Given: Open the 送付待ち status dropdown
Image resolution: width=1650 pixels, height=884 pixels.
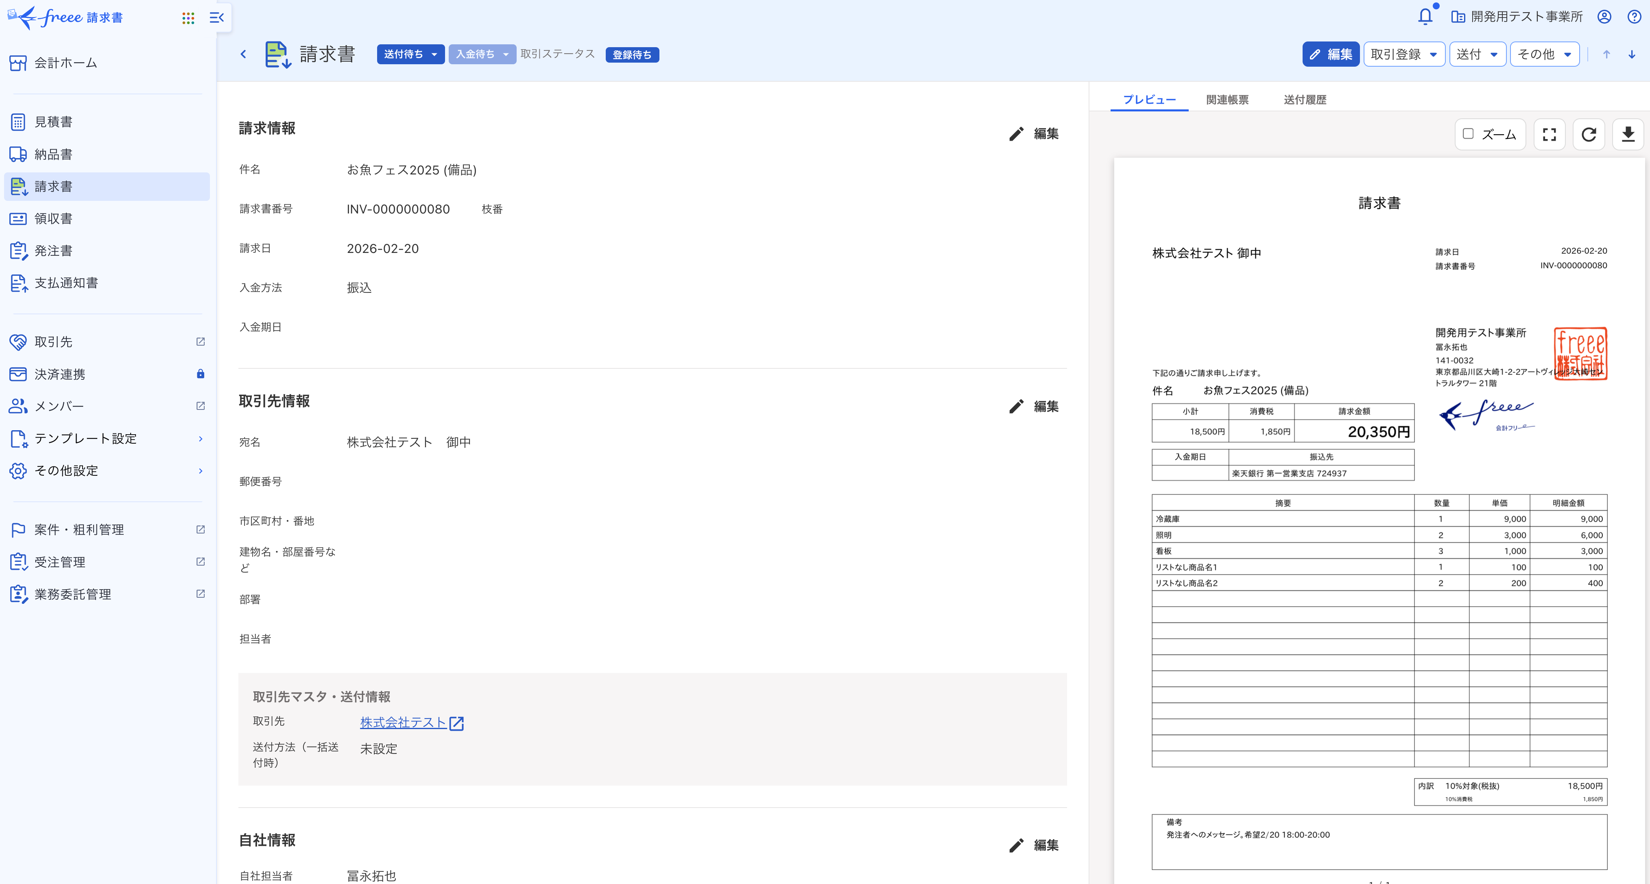Looking at the screenshot, I should tap(410, 54).
